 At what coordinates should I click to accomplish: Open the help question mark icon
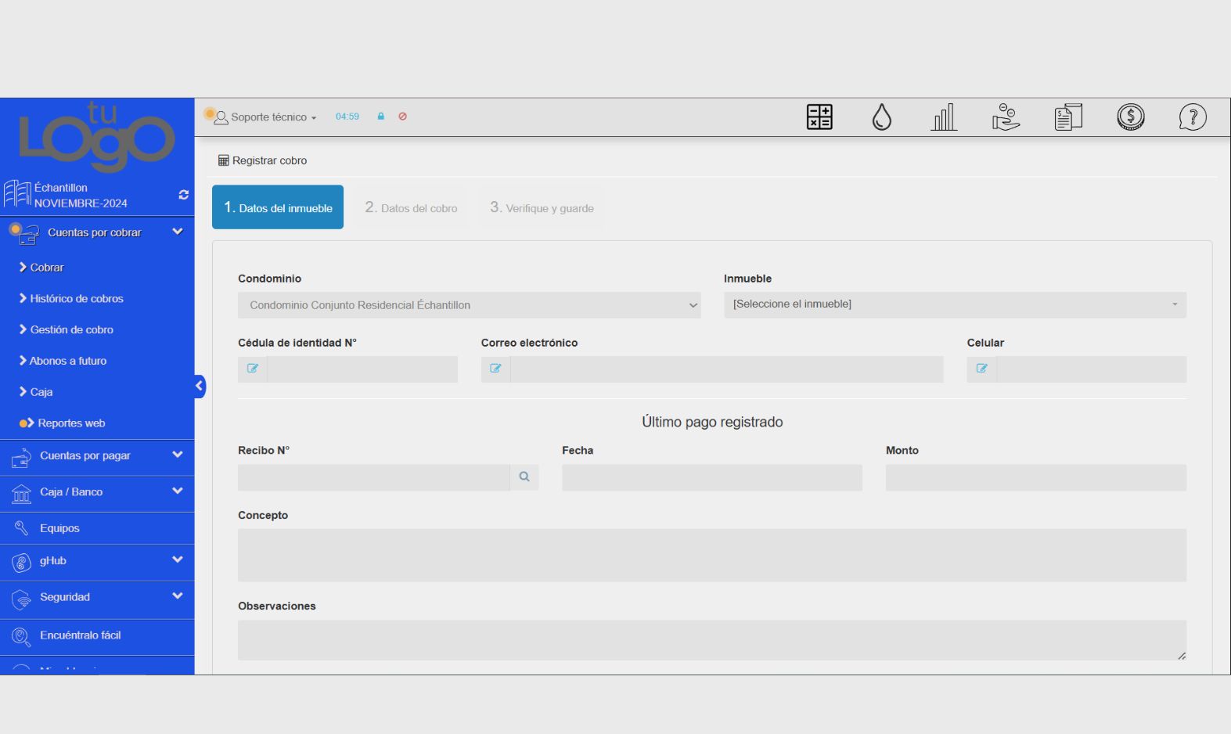1192,117
